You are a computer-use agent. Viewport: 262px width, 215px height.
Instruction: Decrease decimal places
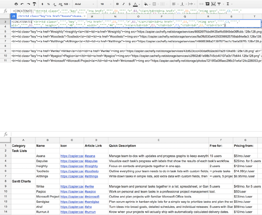click(54, 4)
